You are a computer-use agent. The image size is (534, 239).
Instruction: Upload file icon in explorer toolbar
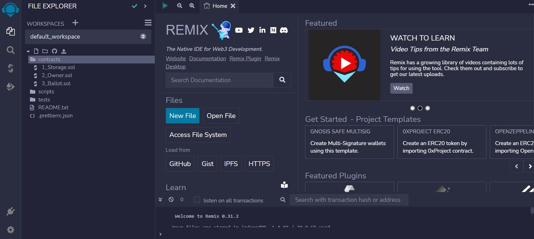coord(64,51)
